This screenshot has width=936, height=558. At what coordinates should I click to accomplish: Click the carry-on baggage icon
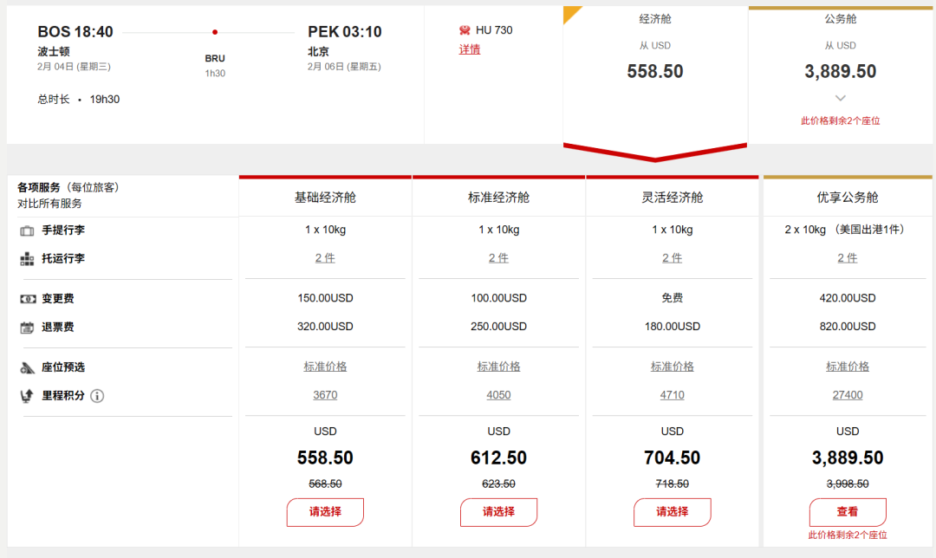27,230
